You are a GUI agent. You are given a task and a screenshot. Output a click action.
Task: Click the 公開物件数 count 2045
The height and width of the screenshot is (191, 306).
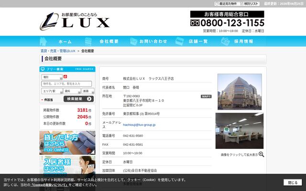(83, 117)
